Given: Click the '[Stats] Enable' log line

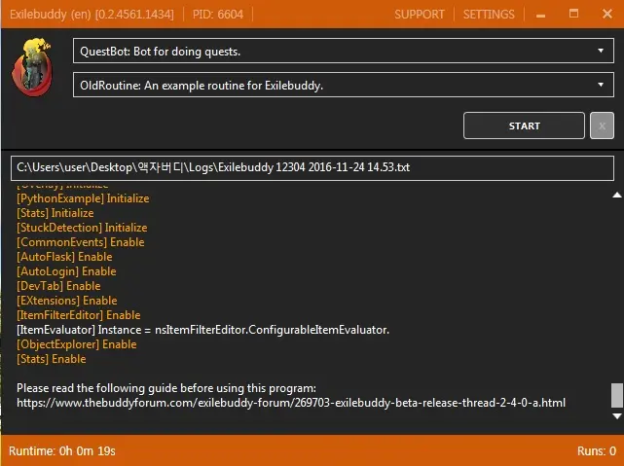Looking at the screenshot, I should 52,359.
